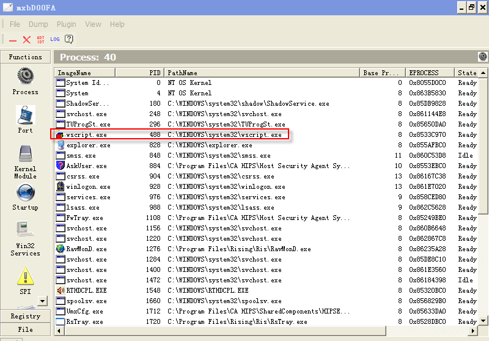The image size is (489, 341).
Task: Click the horizontal scroll-right arrow
Action: 473,331
